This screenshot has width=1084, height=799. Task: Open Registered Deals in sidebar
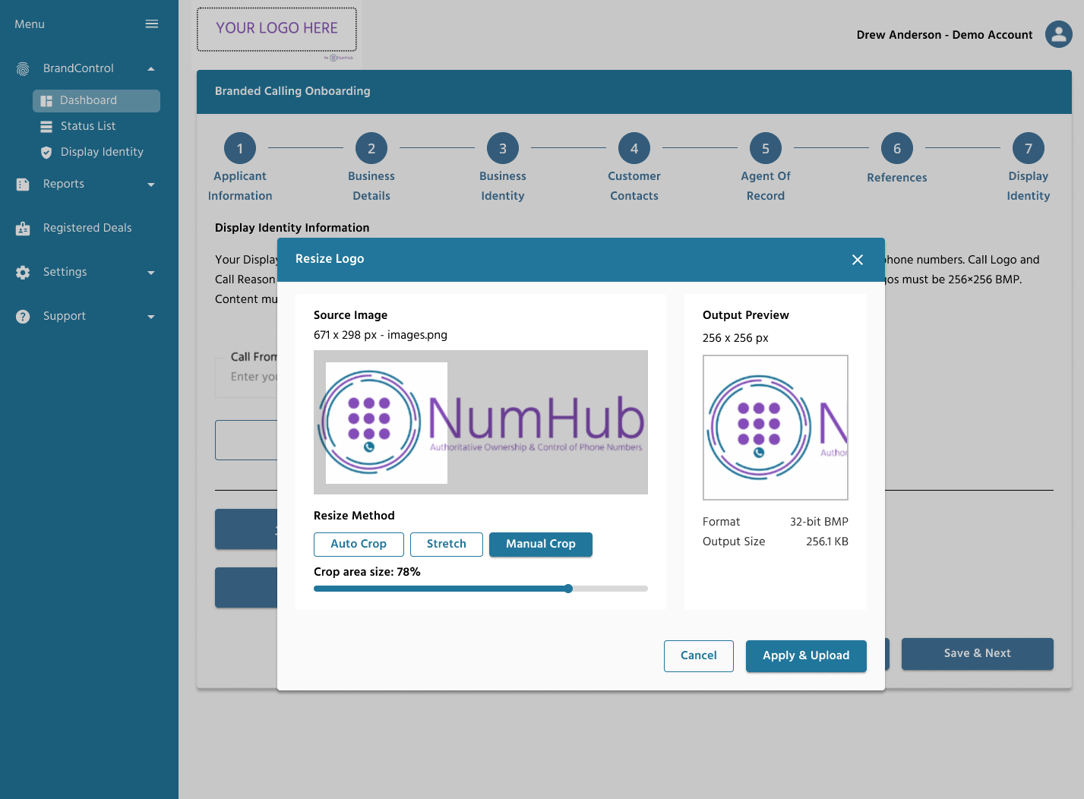87,228
